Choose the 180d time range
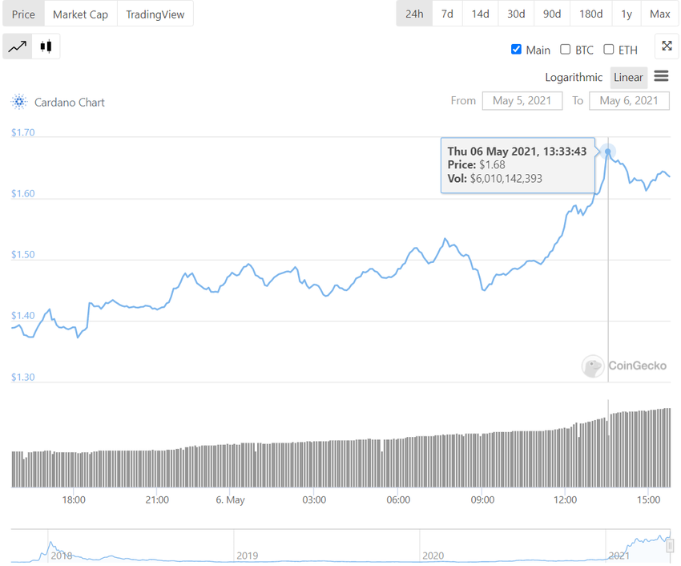The width and height of the screenshot is (681, 566). coord(590,14)
